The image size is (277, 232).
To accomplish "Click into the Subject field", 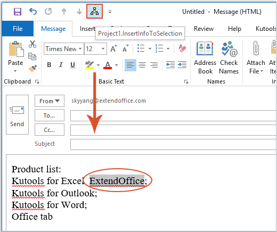I will pos(173,144).
